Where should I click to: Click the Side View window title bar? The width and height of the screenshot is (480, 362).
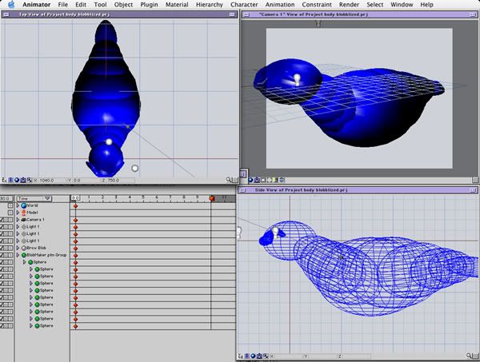coord(358,192)
